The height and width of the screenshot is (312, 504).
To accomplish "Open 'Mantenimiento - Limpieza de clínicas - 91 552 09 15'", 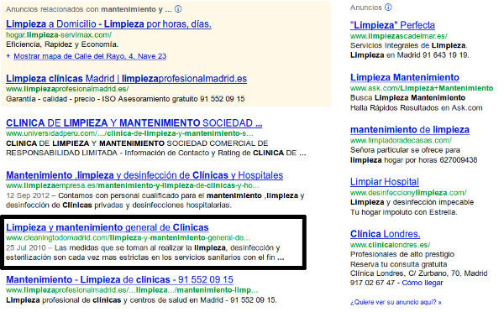I will click(x=119, y=279).
